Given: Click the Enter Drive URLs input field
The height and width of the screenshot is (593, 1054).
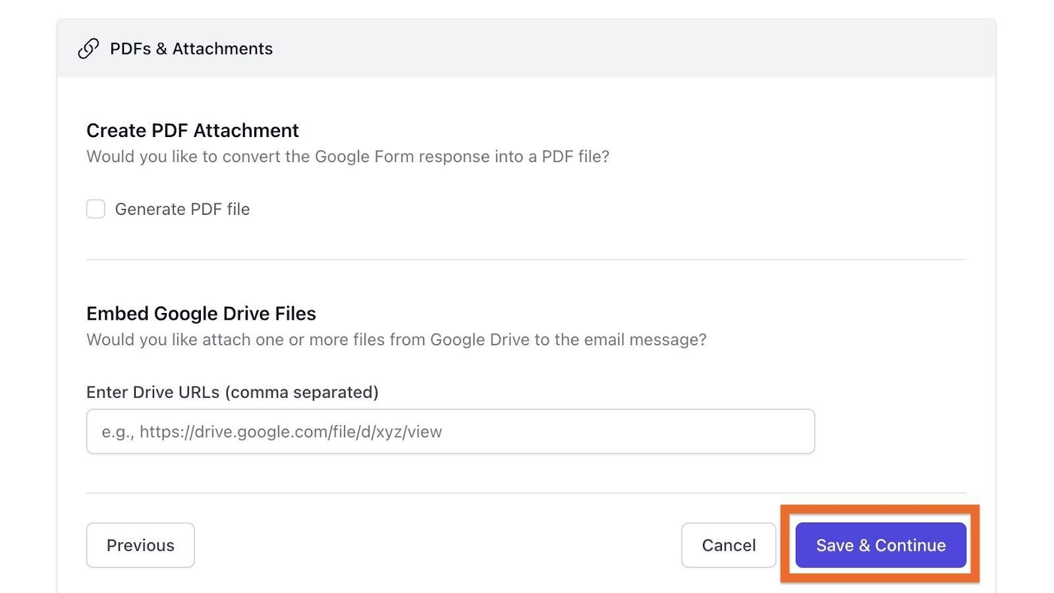Looking at the screenshot, I should pos(450,432).
